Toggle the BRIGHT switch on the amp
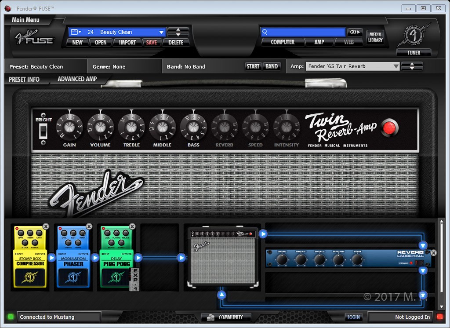Viewport: 450px width, 328px height. [43, 131]
